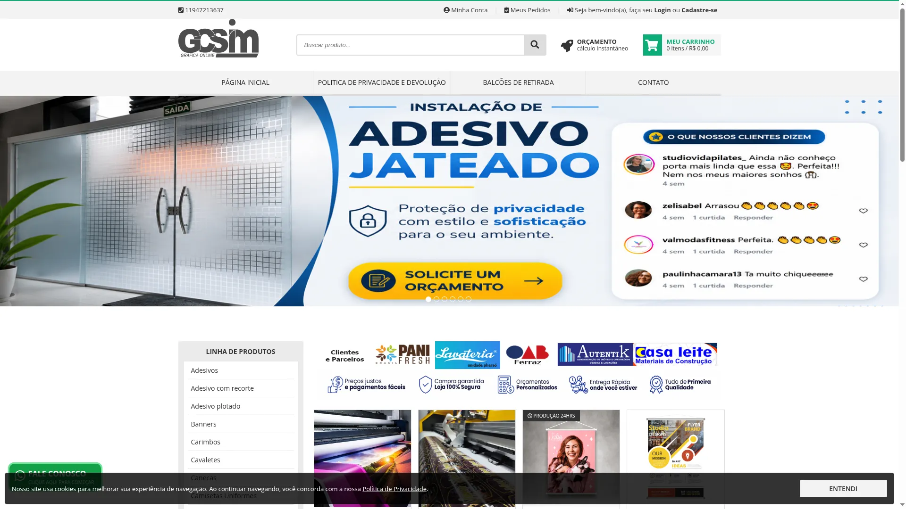
Task: Click the Linha de Produtos heading
Action: [x=241, y=352]
